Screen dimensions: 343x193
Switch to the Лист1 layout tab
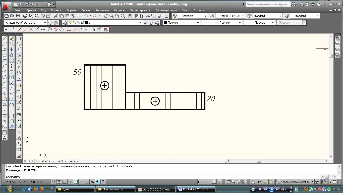click(60, 161)
